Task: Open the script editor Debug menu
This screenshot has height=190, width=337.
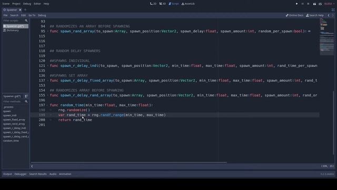Action: click(42, 15)
